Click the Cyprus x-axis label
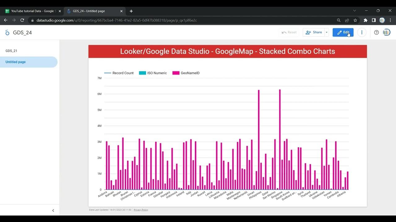The width and height of the screenshot is (396, 222). click(x=138, y=194)
